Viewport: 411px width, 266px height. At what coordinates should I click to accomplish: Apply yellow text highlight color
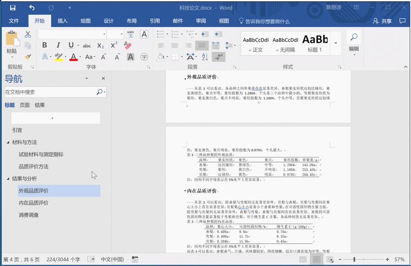[x=59, y=57]
